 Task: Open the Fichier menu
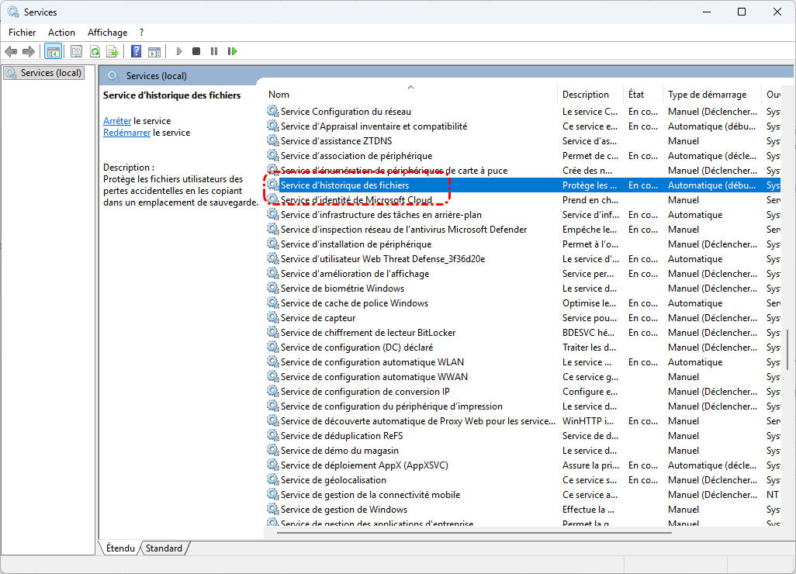tap(22, 33)
